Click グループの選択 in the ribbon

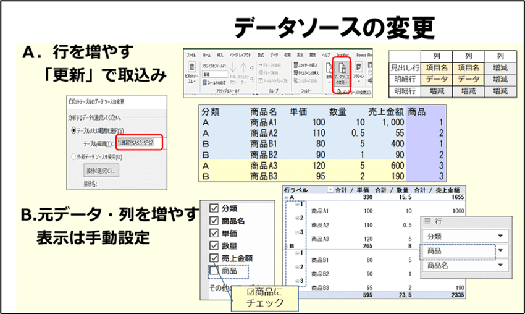(270, 65)
